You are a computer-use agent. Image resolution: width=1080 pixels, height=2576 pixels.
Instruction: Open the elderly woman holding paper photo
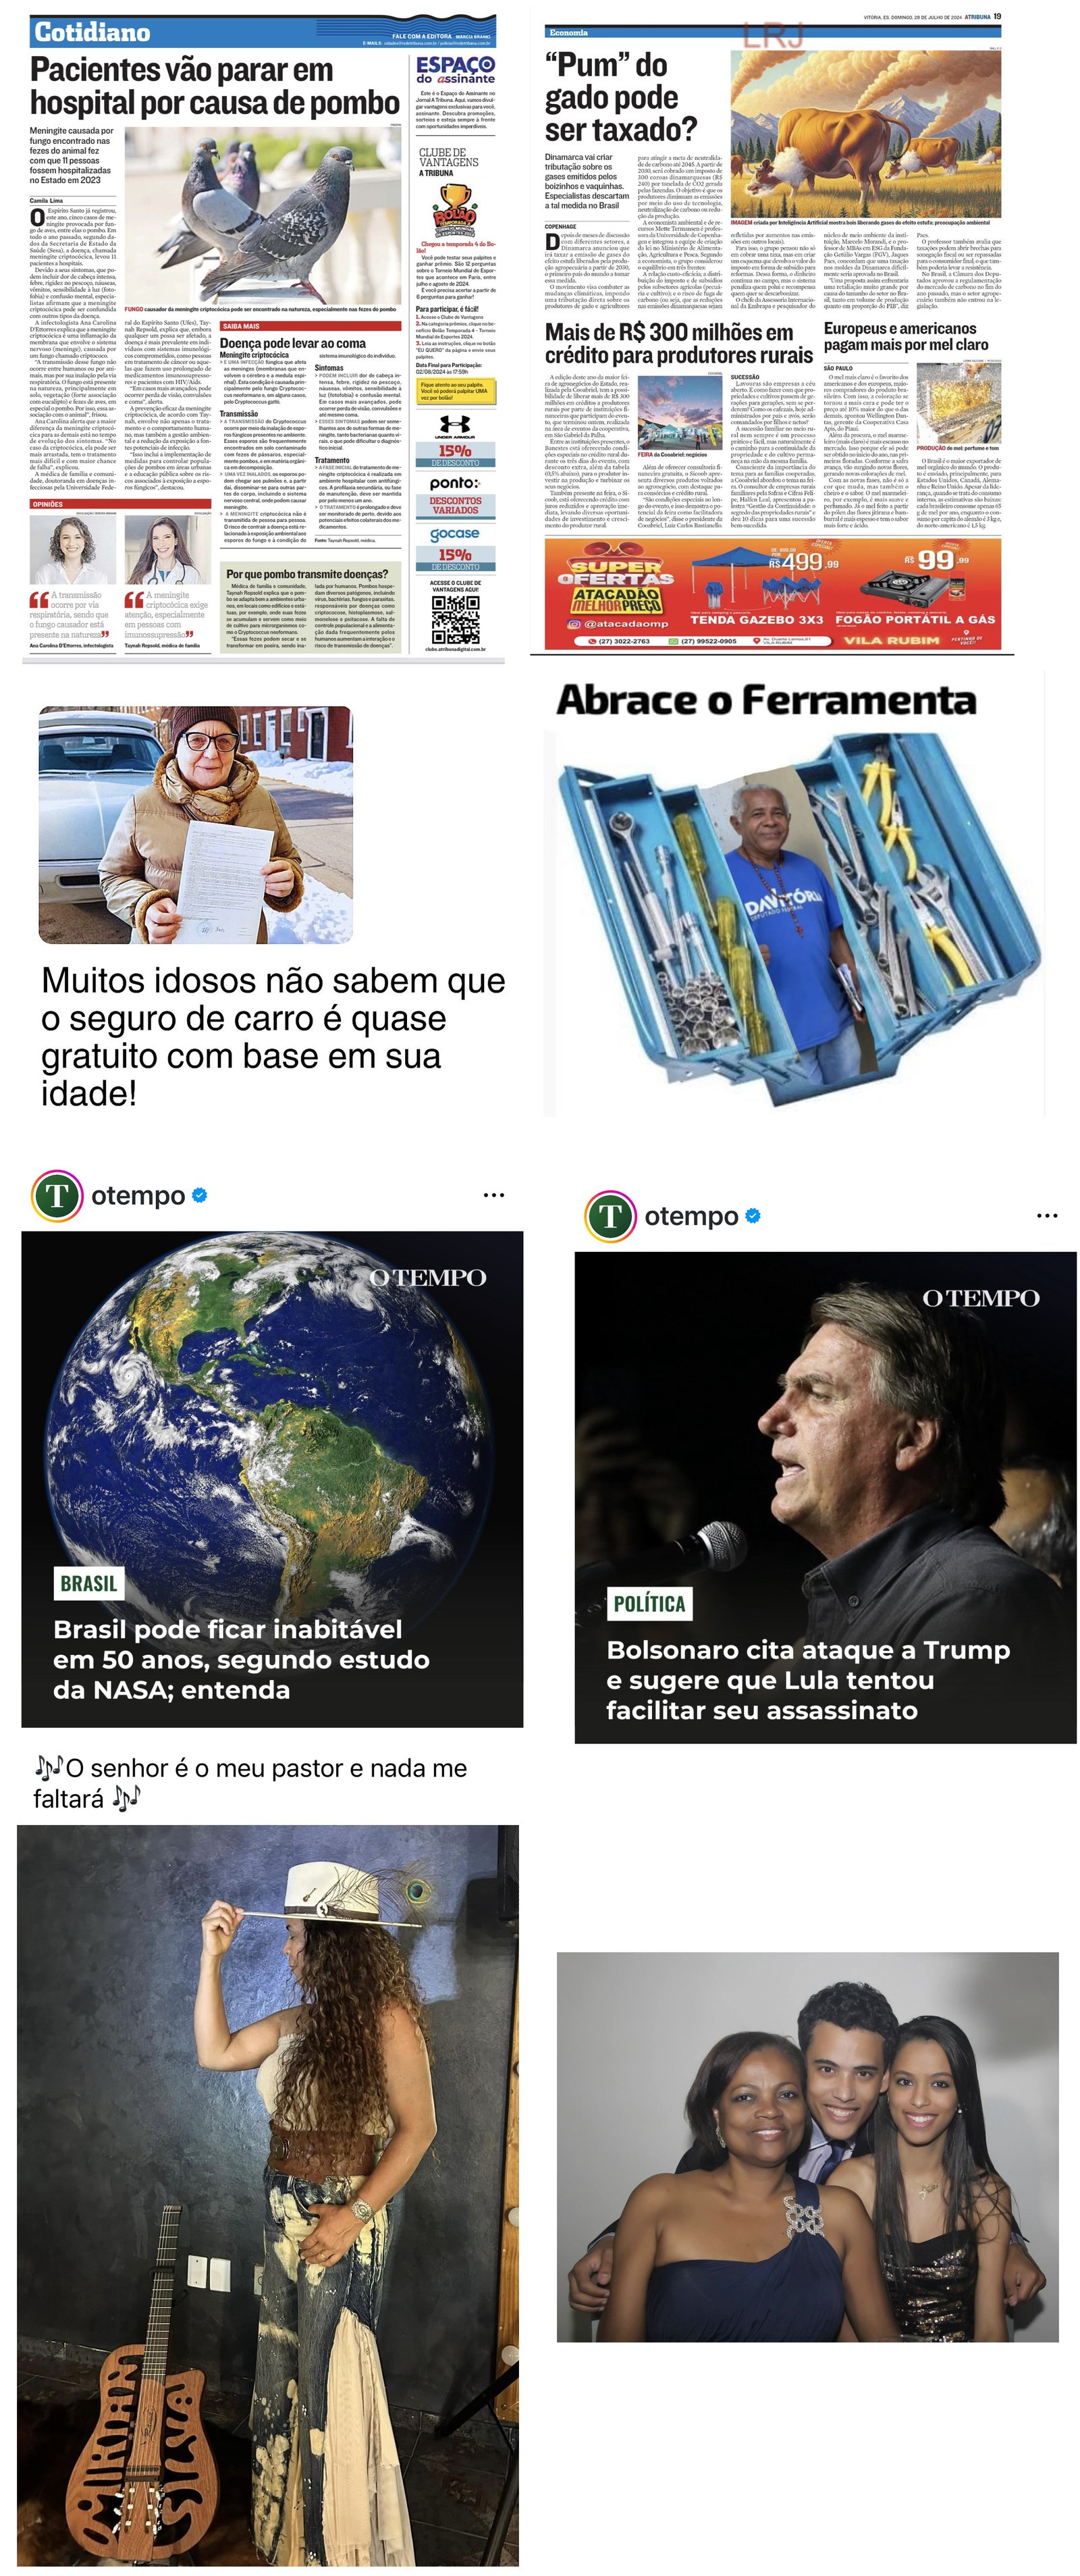point(196,825)
